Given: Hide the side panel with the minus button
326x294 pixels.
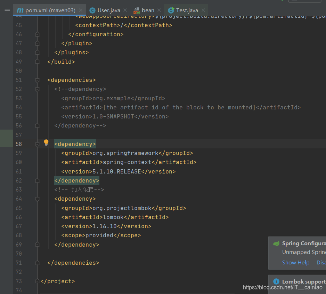Looking at the screenshot, I should click(x=7, y=10).
